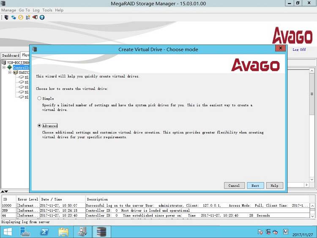Click the right panel scroll-up arrow

coord(312,71)
